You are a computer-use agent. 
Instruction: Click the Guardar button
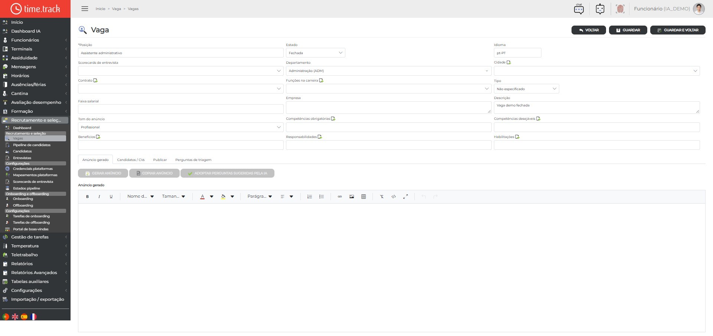pos(628,30)
